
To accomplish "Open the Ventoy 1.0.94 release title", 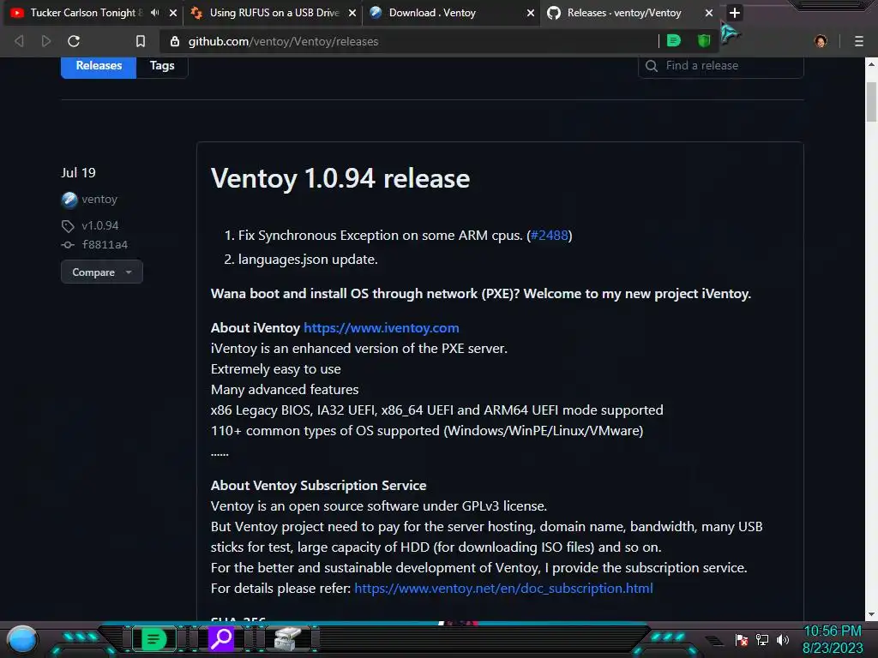I will pyautogui.click(x=340, y=178).
